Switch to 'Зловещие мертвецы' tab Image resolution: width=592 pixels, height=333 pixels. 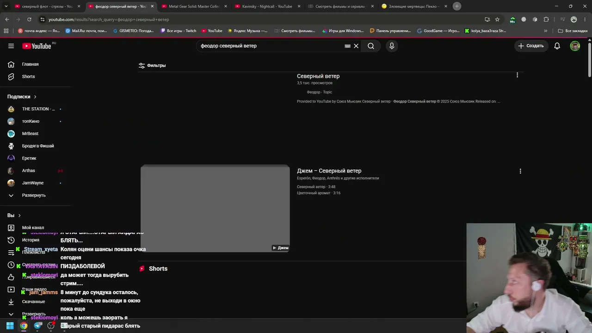pos(413,6)
